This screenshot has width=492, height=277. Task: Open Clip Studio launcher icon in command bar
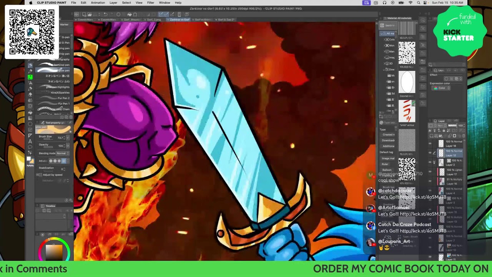tap(76, 14)
